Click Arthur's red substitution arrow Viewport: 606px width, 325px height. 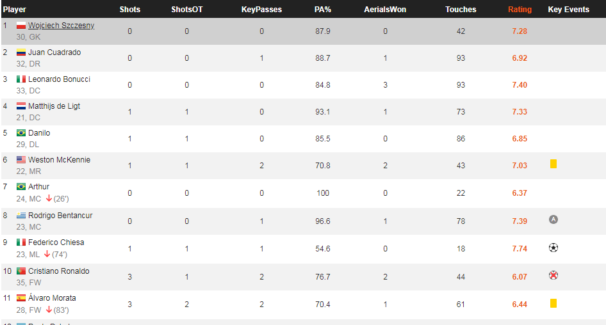point(49,198)
